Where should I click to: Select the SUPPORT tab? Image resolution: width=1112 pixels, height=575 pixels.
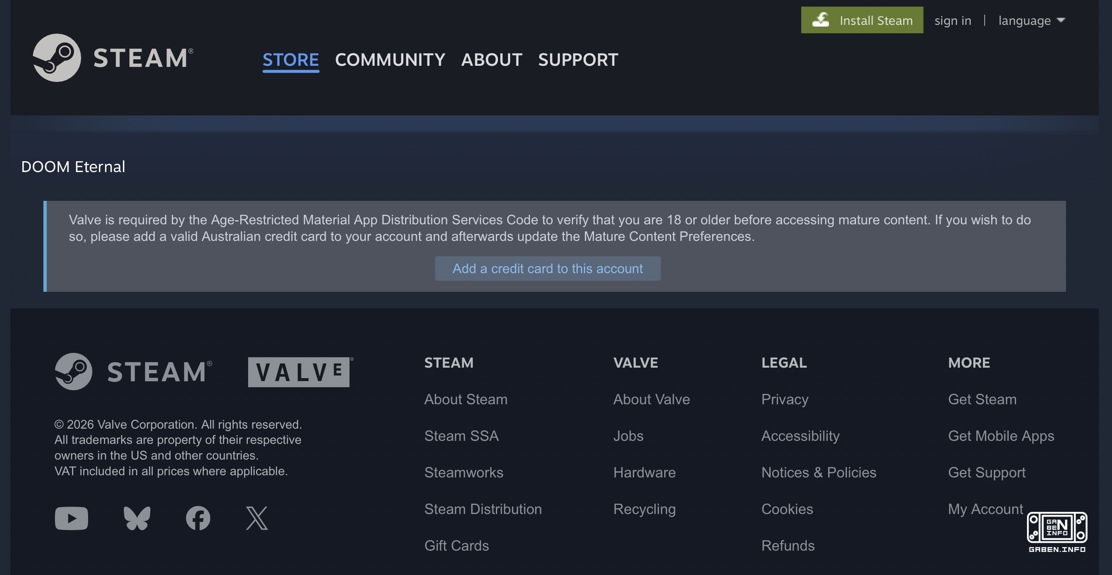tap(578, 60)
